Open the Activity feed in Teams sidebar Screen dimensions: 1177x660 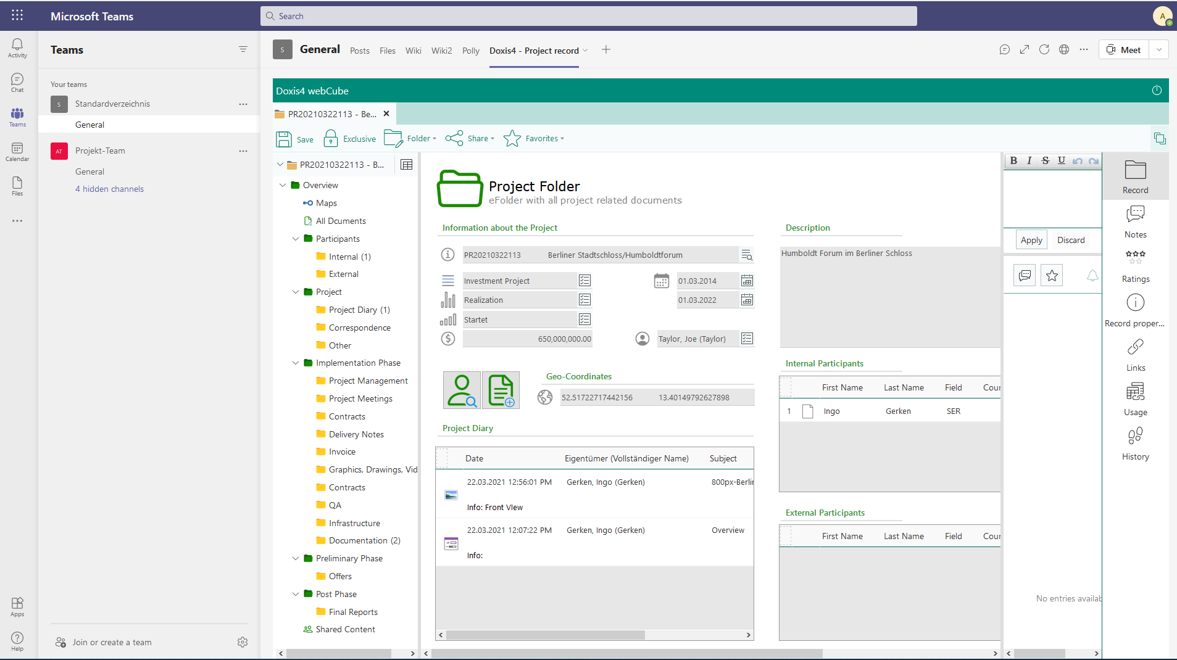tap(17, 47)
